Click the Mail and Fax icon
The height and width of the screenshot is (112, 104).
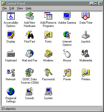pos(29,54)
